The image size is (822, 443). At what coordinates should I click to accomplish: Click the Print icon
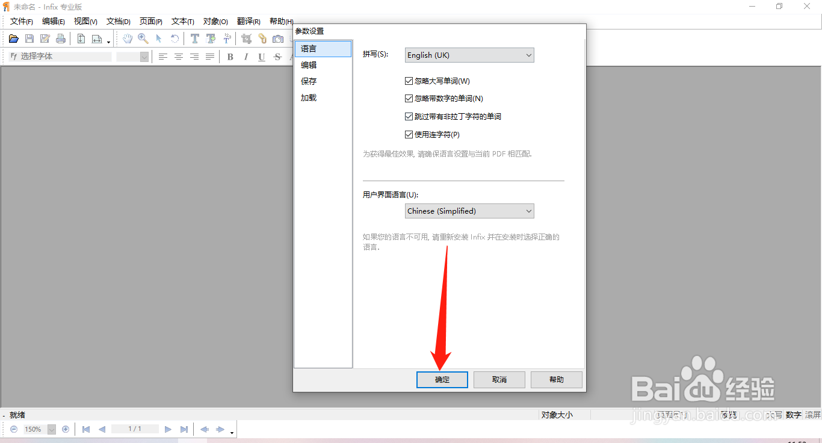(x=61, y=39)
